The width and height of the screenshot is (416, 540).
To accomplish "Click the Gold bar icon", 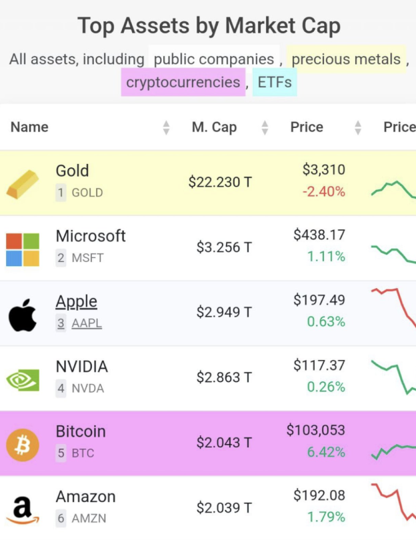I will click(x=23, y=185).
